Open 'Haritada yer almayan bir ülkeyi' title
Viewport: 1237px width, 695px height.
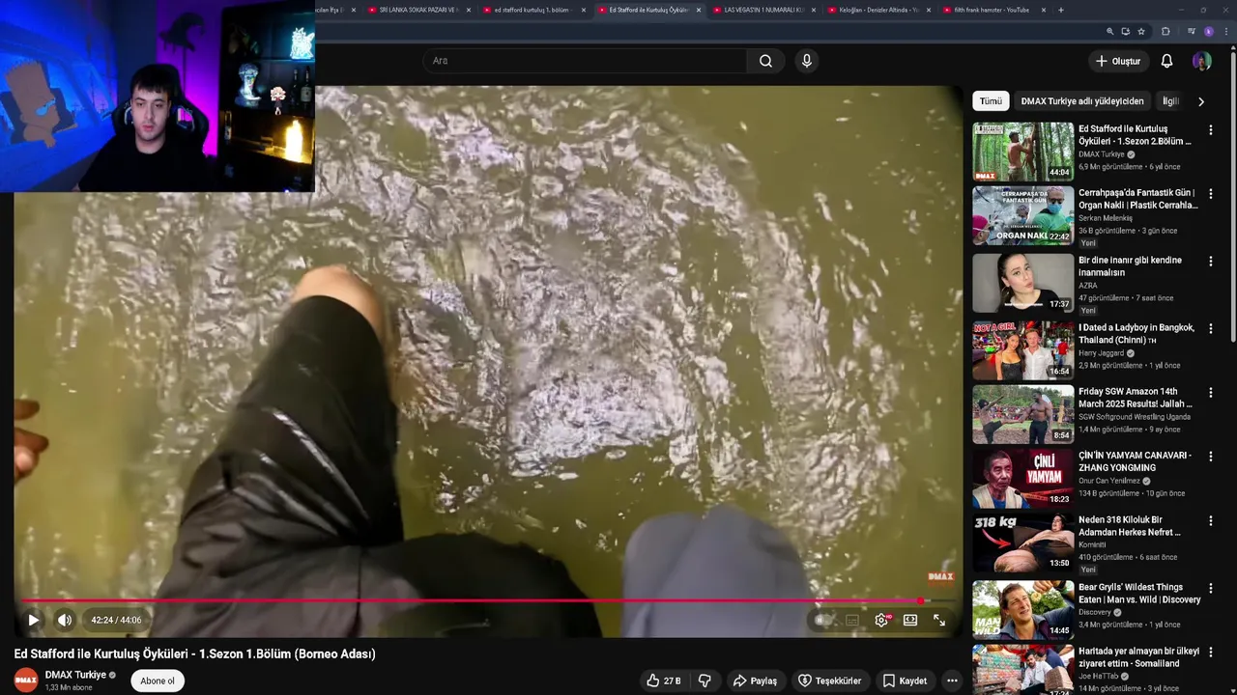pyautogui.click(x=1138, y=657)
